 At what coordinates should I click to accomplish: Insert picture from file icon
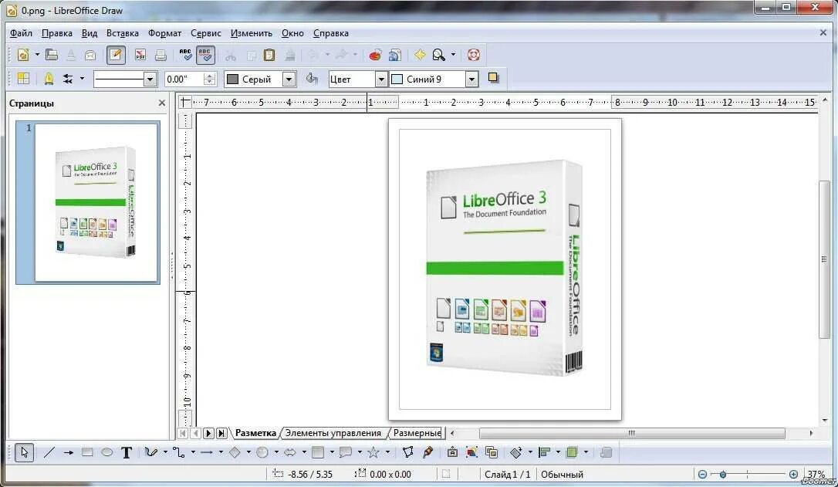click(x=471, y=453)
